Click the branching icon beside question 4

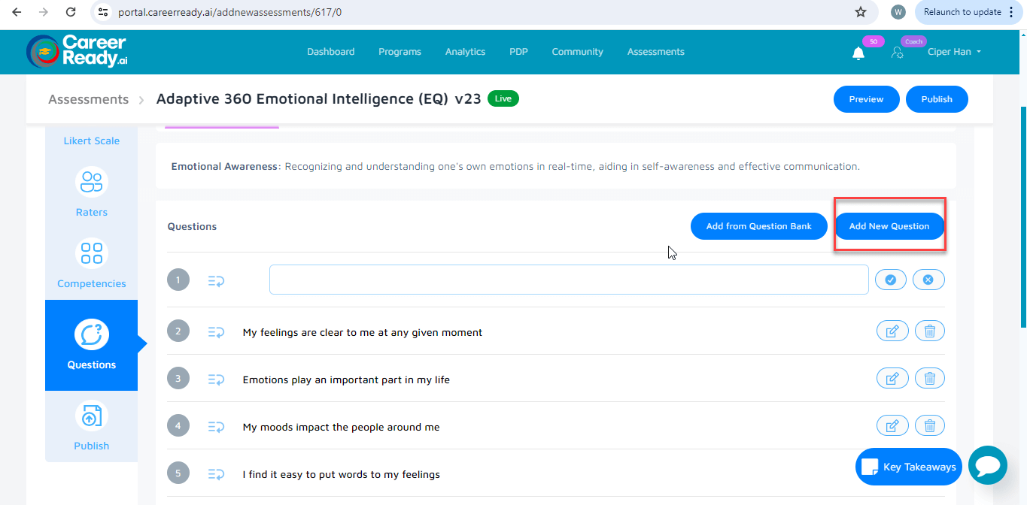[216, 425]
